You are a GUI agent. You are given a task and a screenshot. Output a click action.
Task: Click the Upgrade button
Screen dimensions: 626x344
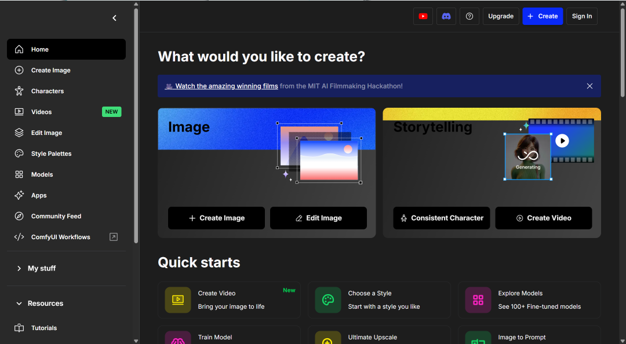coord(501,16)
